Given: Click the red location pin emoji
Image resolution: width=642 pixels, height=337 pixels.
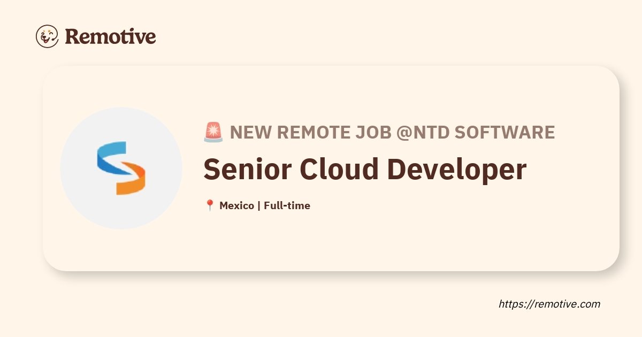Looking at the screenshot, I should click(x=210, y=205).
